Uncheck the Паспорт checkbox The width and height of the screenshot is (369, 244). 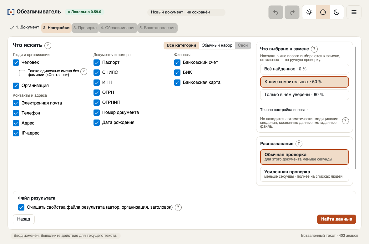(x=97, y=63)
